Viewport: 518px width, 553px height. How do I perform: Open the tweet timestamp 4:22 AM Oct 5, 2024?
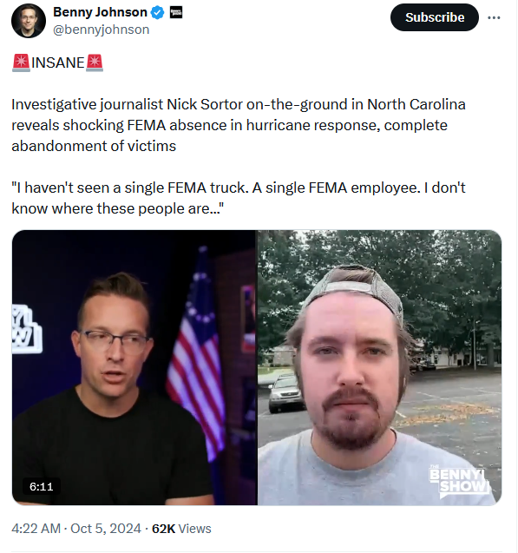point(76,529)
